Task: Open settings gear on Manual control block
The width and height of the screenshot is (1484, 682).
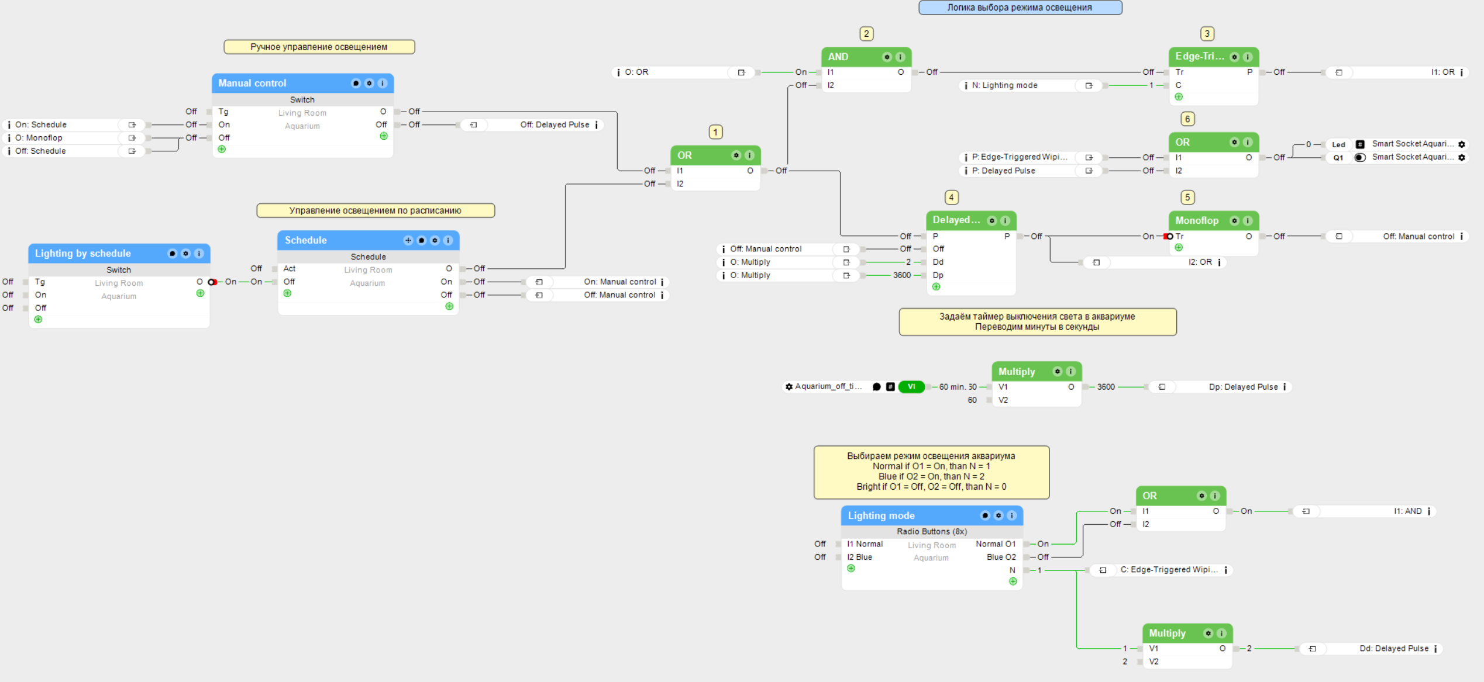Action: pyautogui.click(x=369, y=83)
